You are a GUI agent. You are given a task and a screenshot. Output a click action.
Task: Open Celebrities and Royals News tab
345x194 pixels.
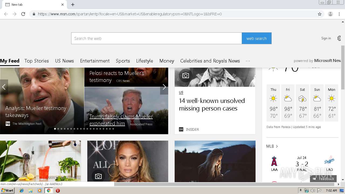coord(210,61)
